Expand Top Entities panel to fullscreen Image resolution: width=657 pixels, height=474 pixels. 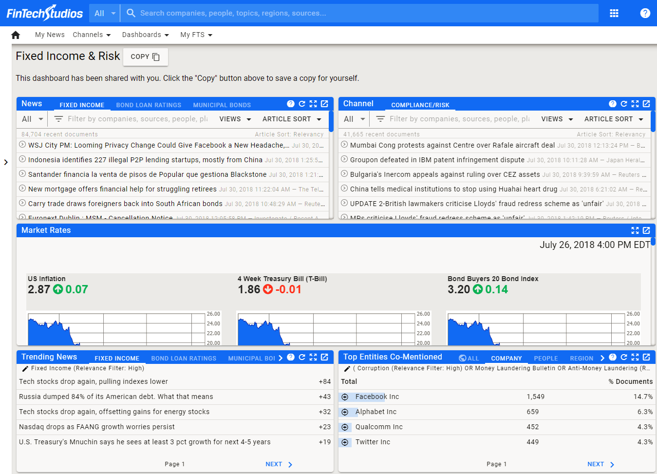pos(635,357)
